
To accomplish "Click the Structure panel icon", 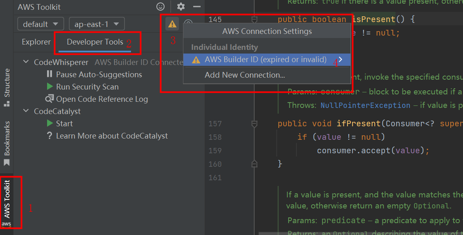I will (7, 104).
